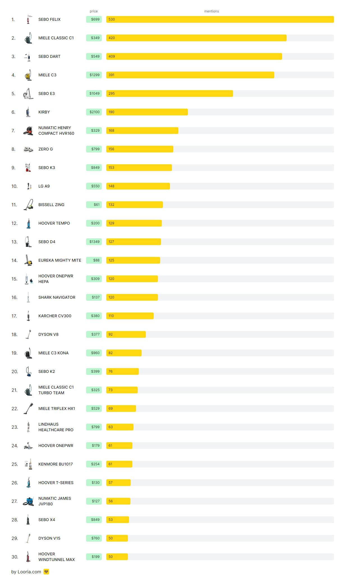The height and width of the screenshot is (584, 341).
Task: Click the Bissell Zing $61 price tag
Action: pyautogui.click(x=94, y=205)
